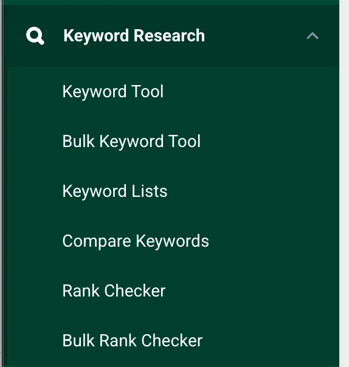The height and width of the screenshot is (367, 349).
Task: Click the word Checker in Rank Checker
Action: pyautogui.click(x=135, y=290)
